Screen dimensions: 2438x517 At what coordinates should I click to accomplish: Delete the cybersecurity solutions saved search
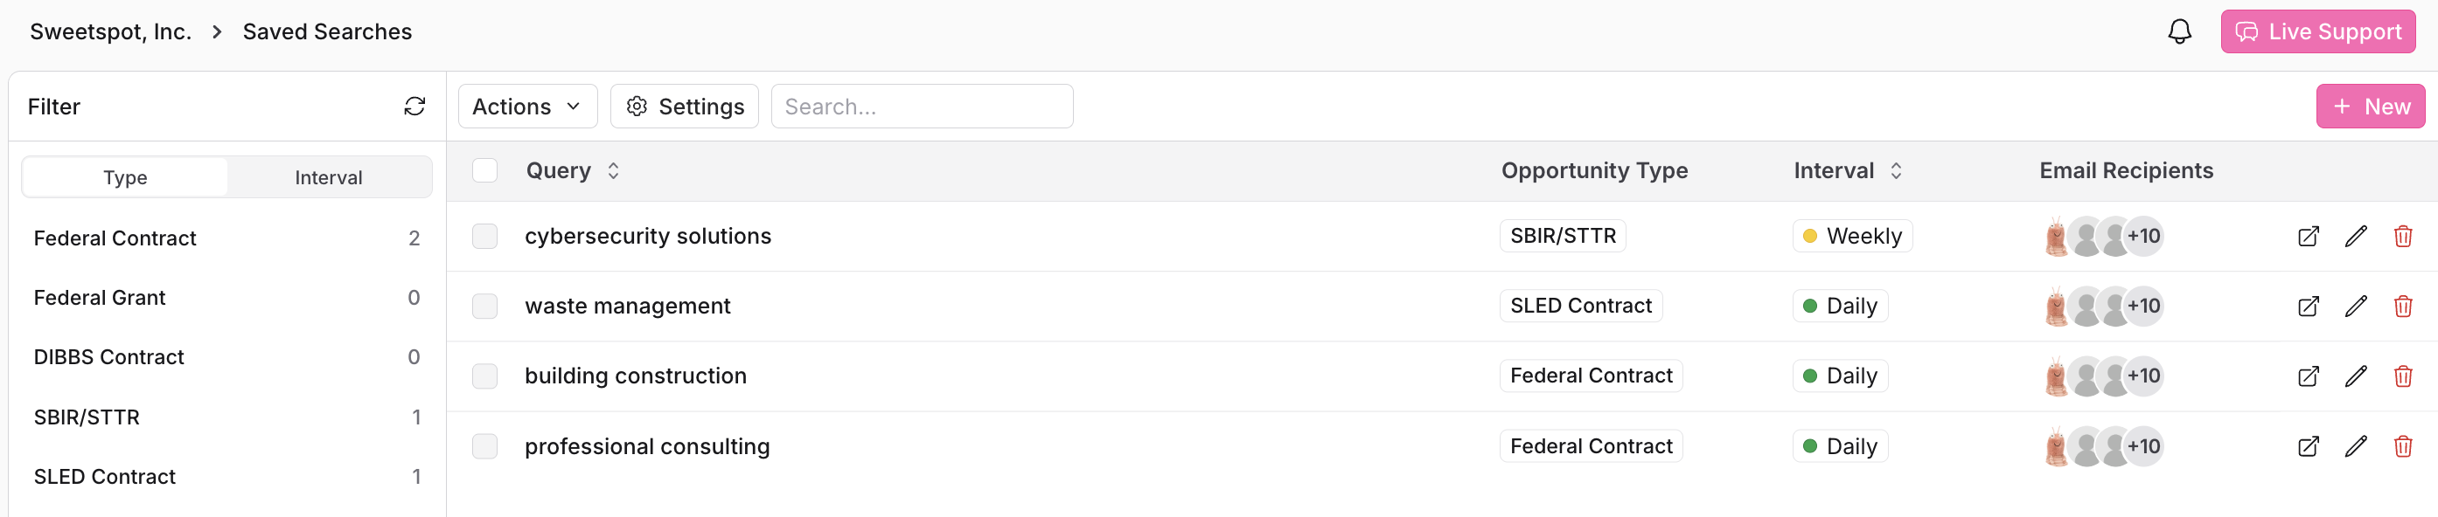pyautogui.click(x=2404, y=237)
